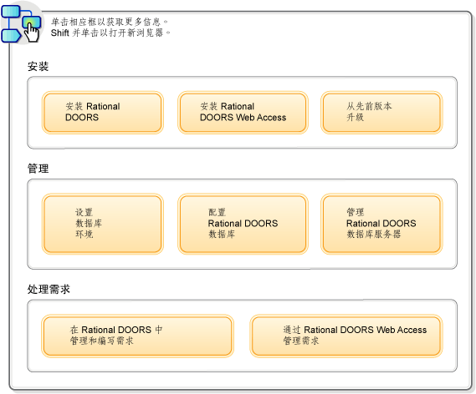Select the 配置 Rational DOORS 数据库 box
Screen dimensions: 476x394
[243, 224]
